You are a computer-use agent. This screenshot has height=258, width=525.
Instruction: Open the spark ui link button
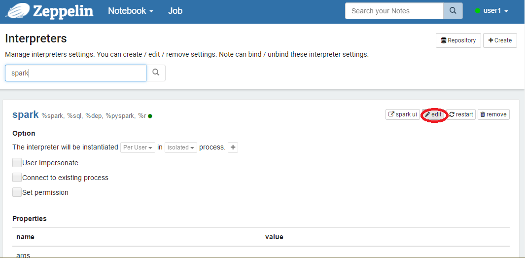point(402,114)
